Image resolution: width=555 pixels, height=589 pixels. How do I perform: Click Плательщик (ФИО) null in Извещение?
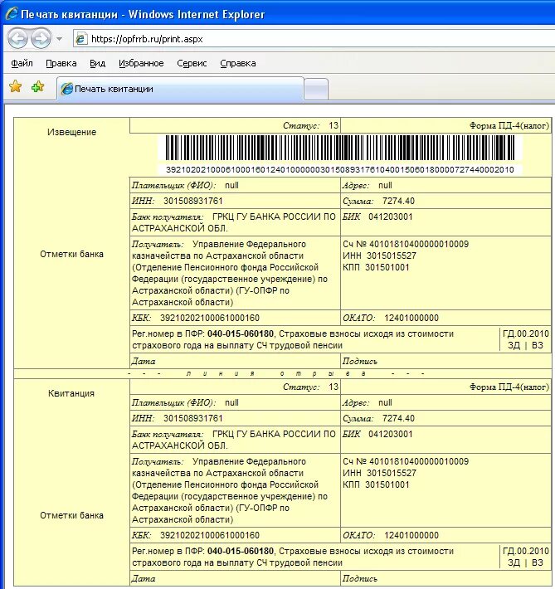coord(185,186)
